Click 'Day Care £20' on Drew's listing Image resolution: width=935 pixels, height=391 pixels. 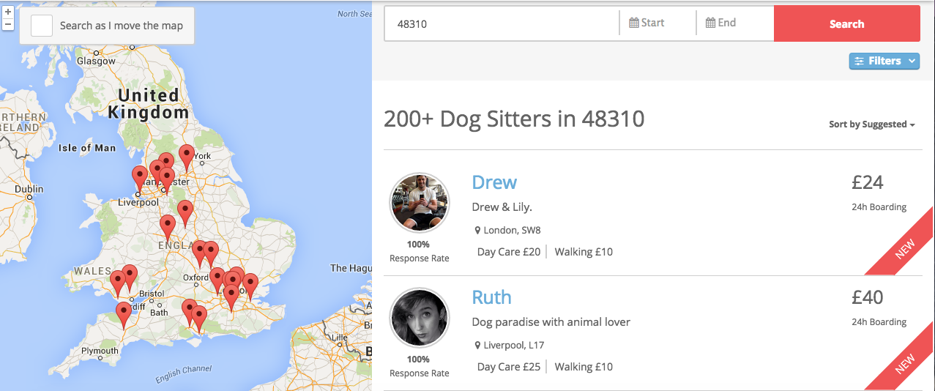509,252
